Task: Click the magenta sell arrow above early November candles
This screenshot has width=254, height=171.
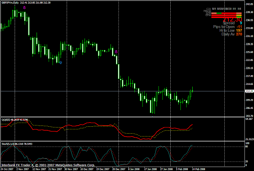Action: click(x=24, y=8)
